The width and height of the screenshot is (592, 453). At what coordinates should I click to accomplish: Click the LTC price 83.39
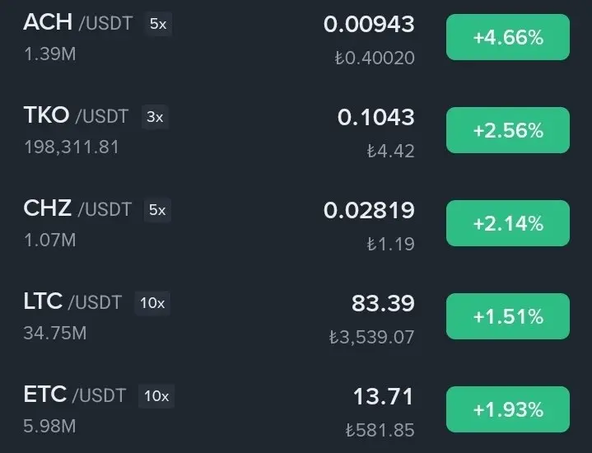[x=383, y=303]
